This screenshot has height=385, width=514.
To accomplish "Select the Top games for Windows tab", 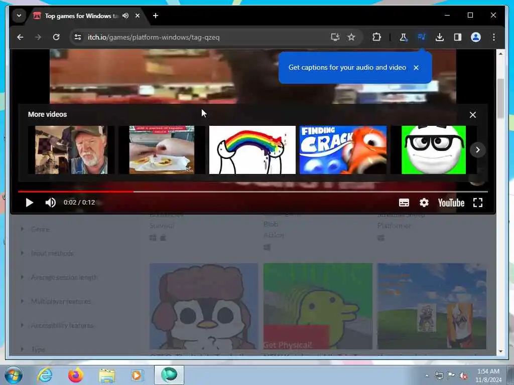I will click(x=81, y=16).
